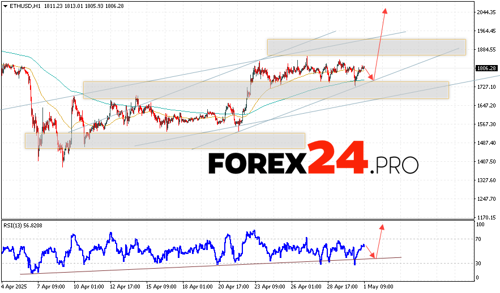
Task: Click the red downward arrowhead in the RSI panel
Action: pyautogui.click(x=373, y=256)
